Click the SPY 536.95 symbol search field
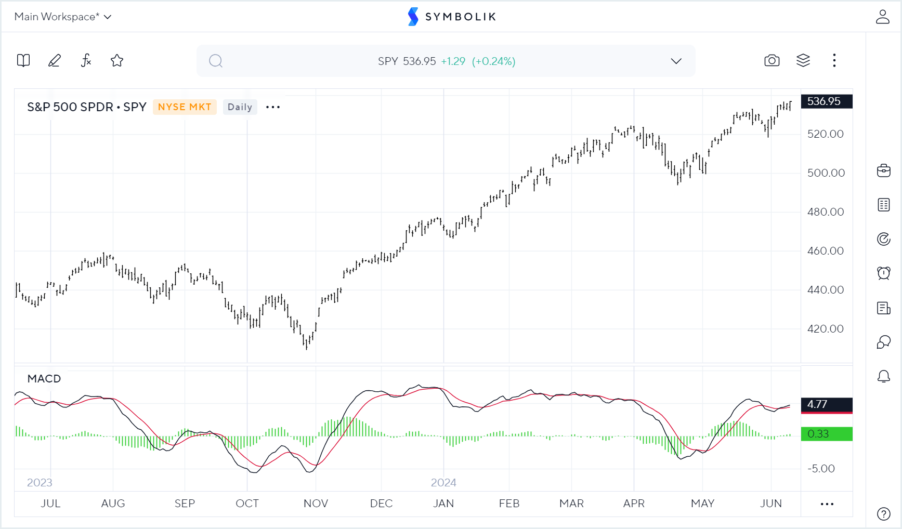Screen dimensions: 902x529 [446, 61]
